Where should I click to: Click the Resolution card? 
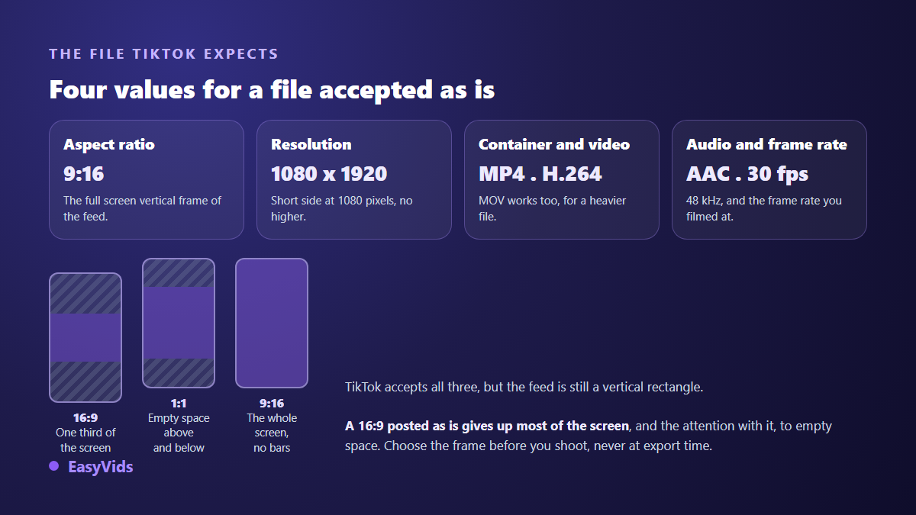point(354,179)
